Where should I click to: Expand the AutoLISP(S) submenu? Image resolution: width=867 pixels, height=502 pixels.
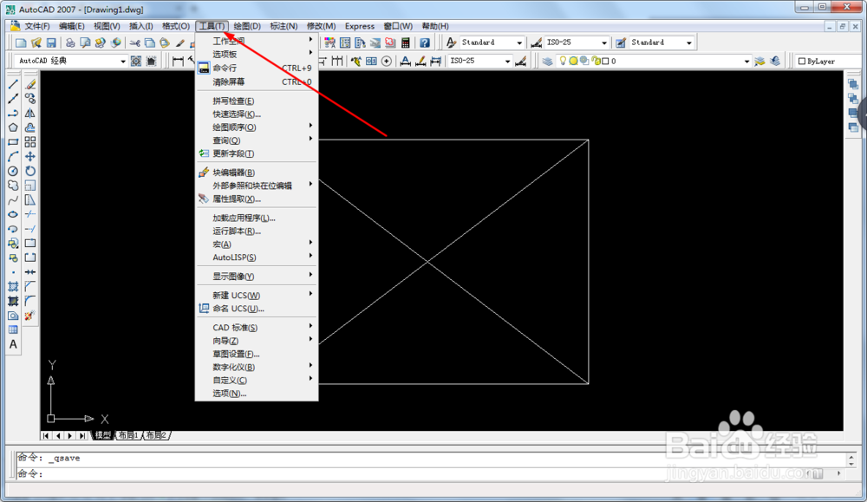click(x=257, y=258)
